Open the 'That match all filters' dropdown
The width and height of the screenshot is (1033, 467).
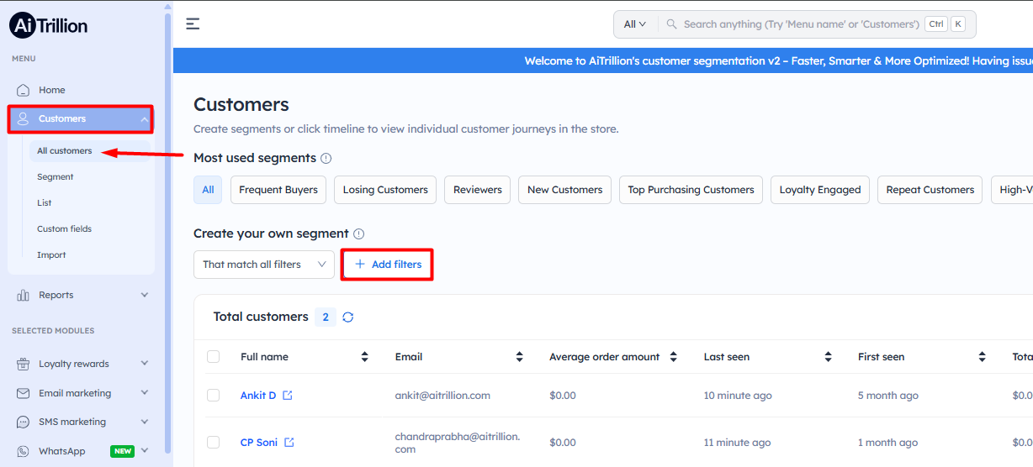click(x=263, y=265)
